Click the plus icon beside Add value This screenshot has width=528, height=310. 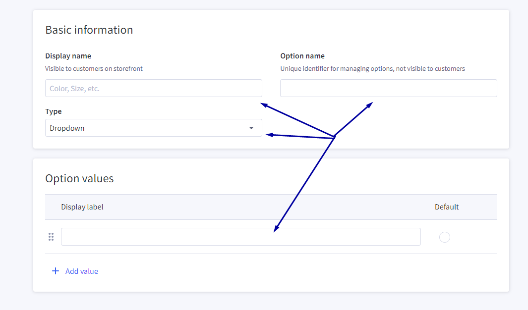tap(56, 271)
